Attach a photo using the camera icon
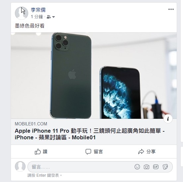This screenshot has height=182, width=183. [x=147, y=167]
